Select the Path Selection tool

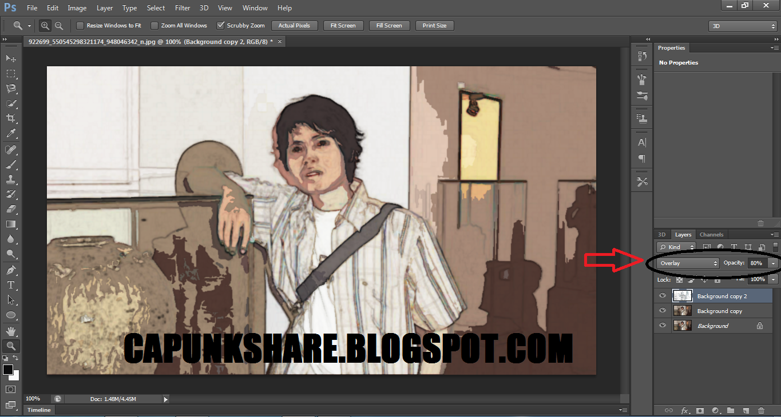tap(11, 299)
